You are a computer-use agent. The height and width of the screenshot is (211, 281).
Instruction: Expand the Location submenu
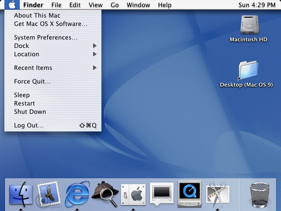[x=53, y=54]
